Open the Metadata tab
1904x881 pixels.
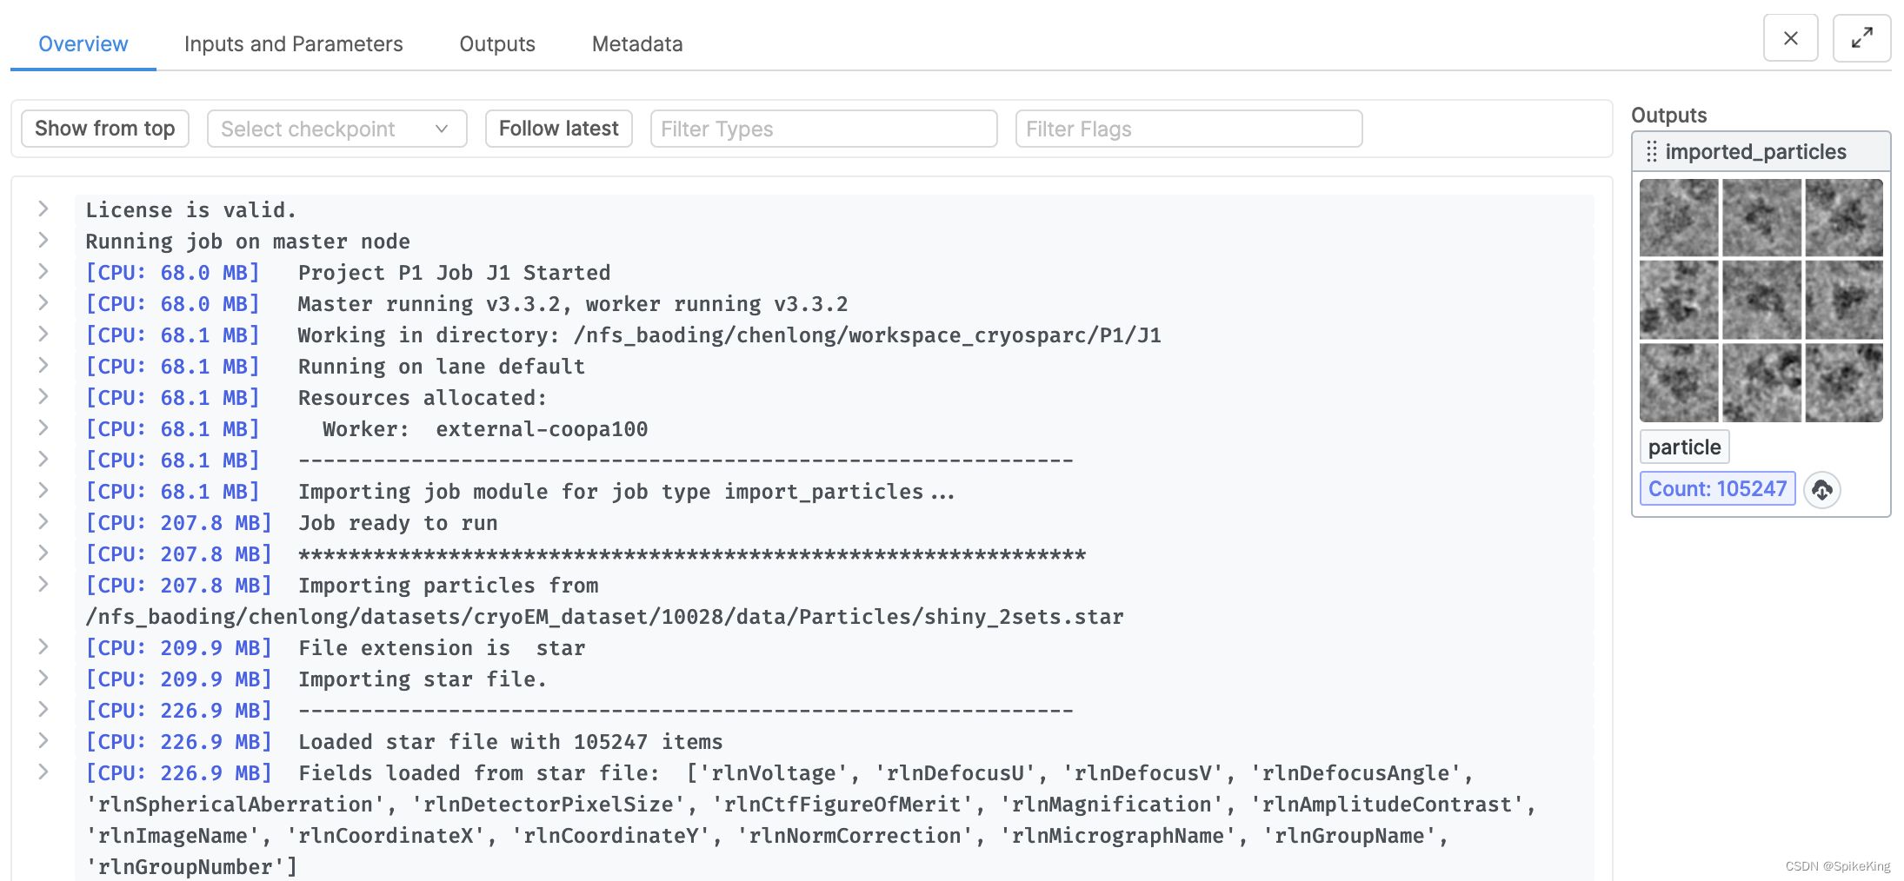coord(637,44)
